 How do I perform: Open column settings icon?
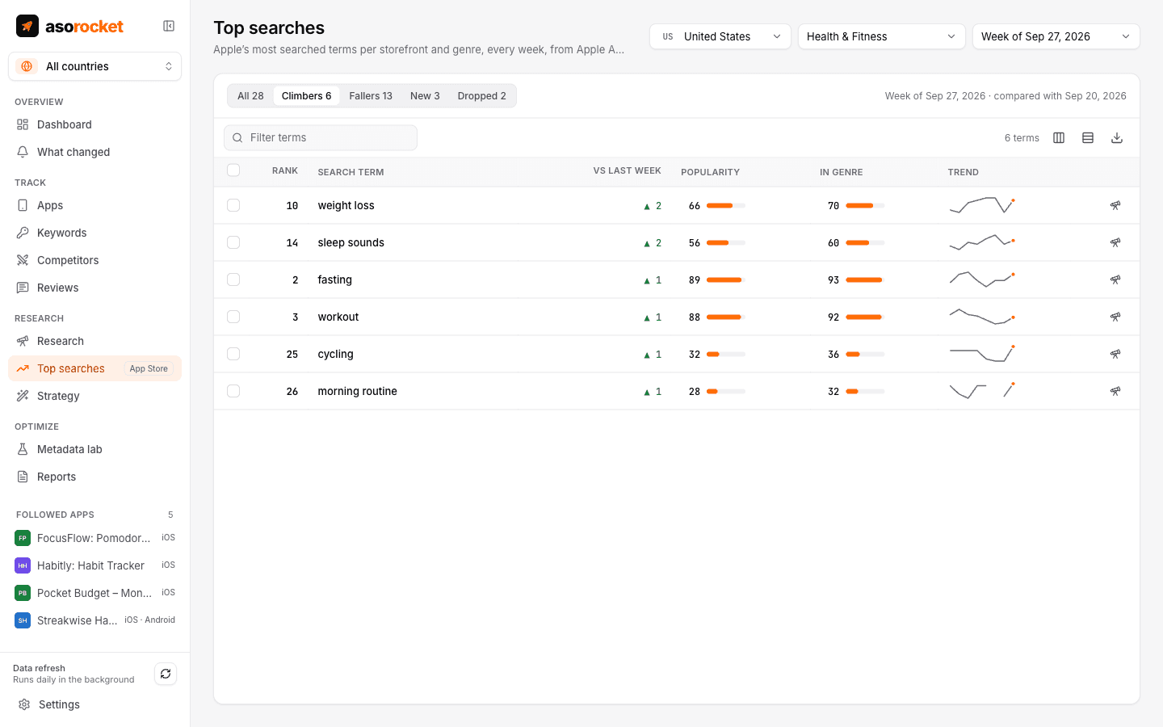[x=1059, y=138]
